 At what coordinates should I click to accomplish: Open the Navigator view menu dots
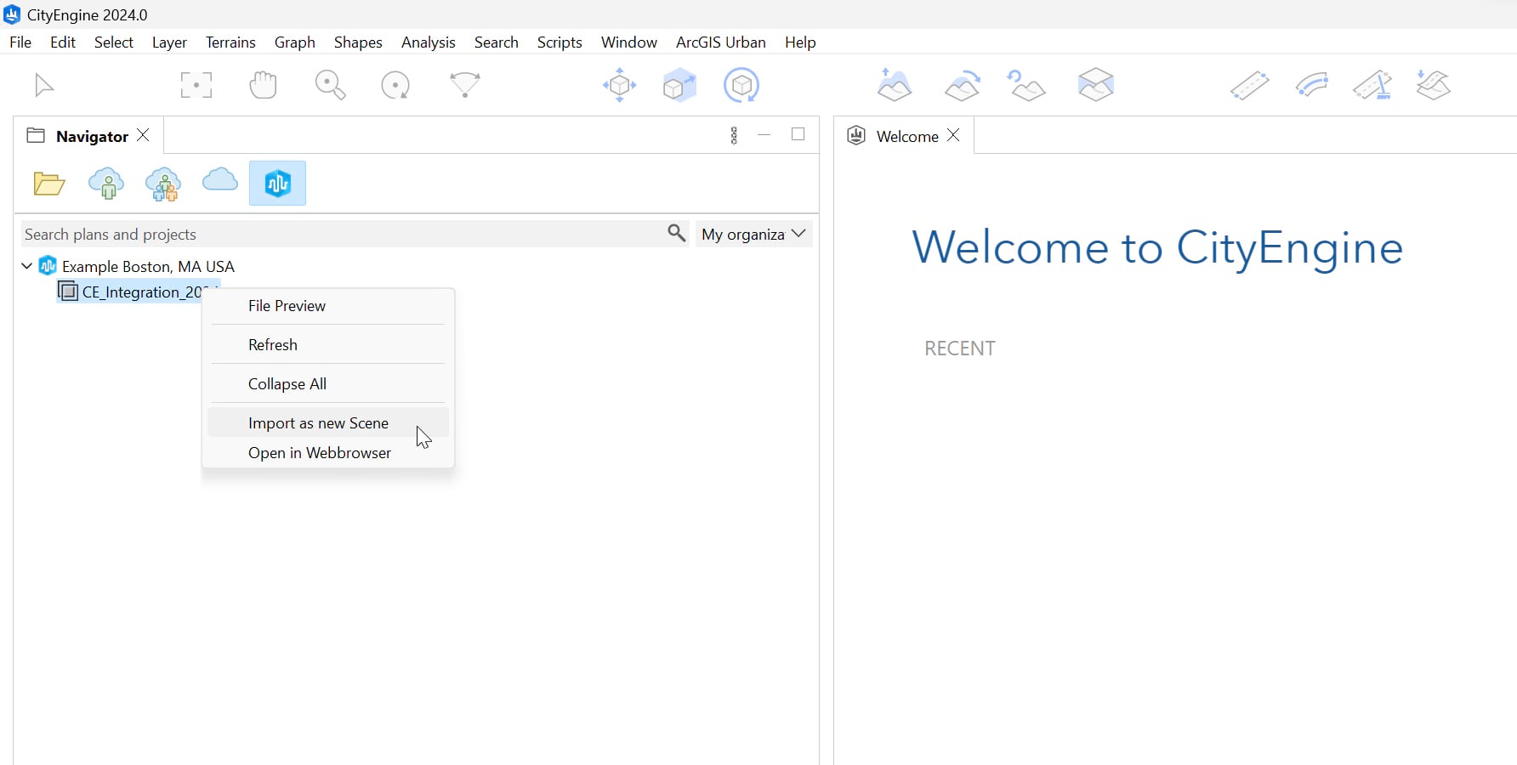click(734, 135)
